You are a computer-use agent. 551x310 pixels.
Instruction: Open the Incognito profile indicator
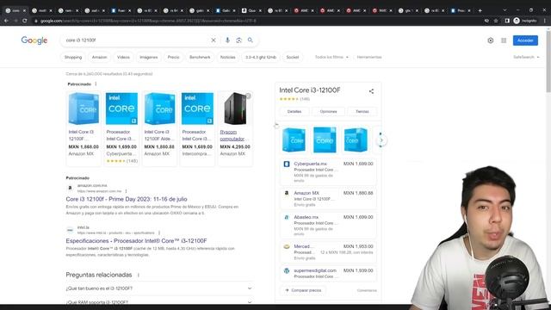(x=525, y=21)
